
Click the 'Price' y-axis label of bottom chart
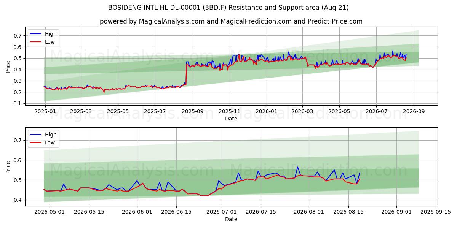click(8, 167)
